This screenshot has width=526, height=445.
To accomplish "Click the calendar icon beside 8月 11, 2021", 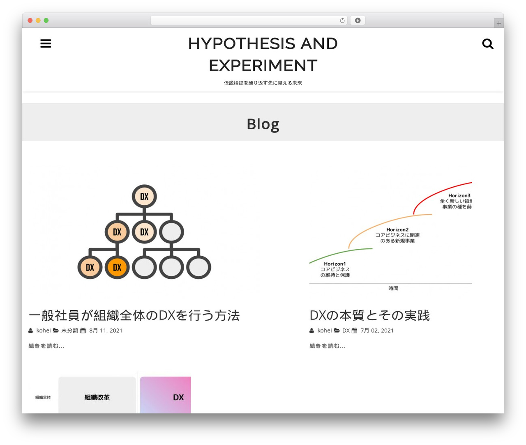I will point(83,330).
